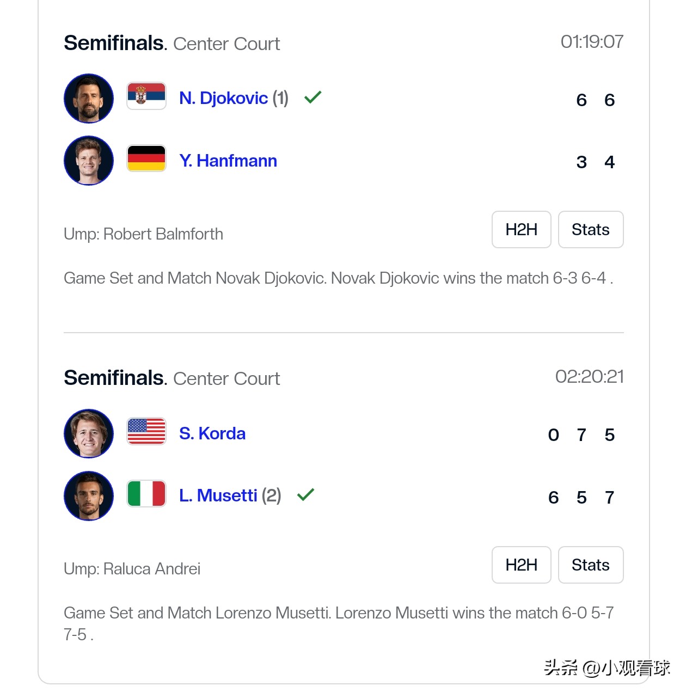Open S. Korda player profile link
Screen dimensions: 686x692
[212, 433]
